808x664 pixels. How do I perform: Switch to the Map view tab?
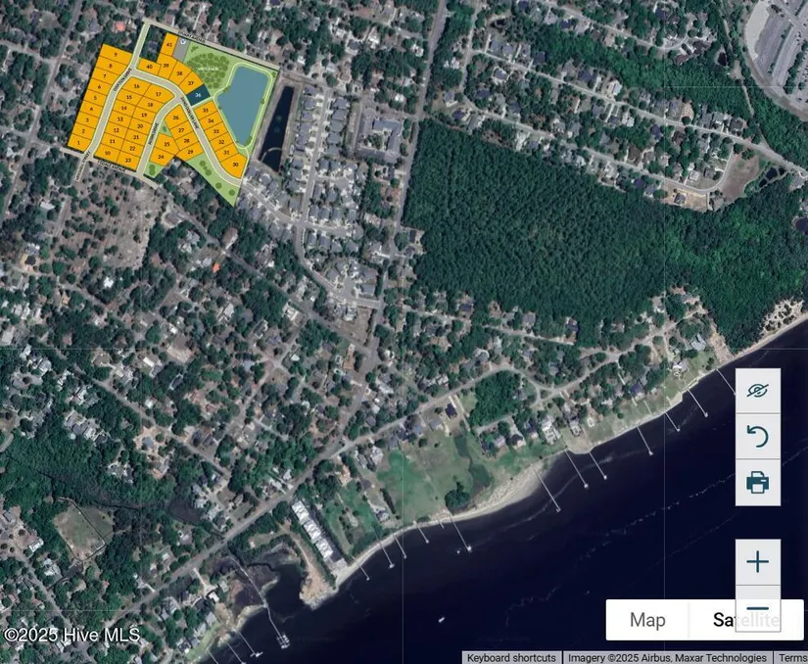[x=647, y=620]
